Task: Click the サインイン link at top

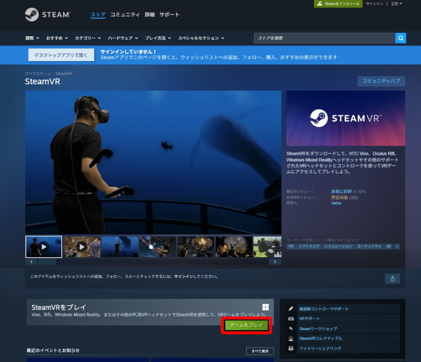Action: click(375, 4)
